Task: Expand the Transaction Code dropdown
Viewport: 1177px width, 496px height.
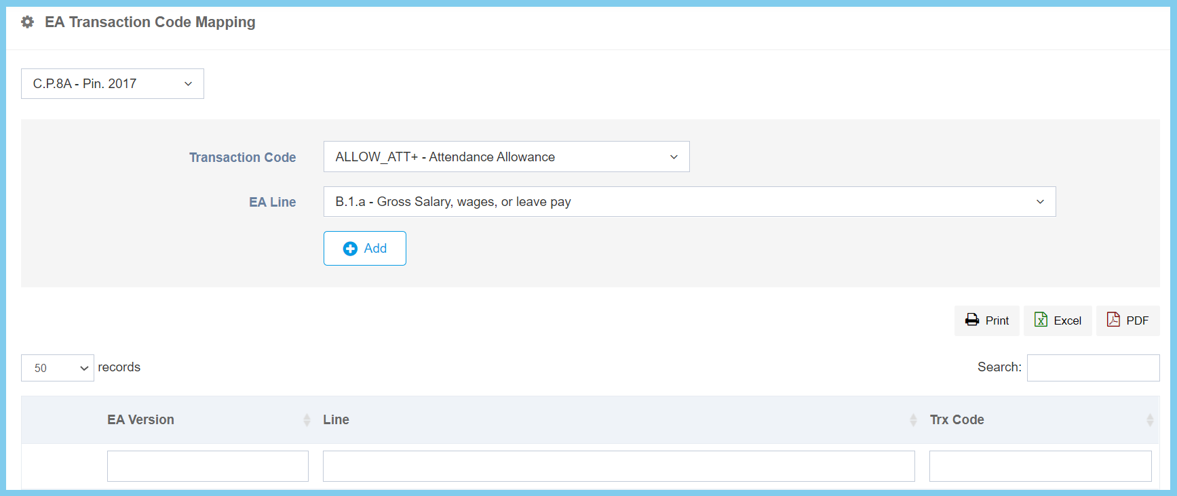Action: point(506,157)
